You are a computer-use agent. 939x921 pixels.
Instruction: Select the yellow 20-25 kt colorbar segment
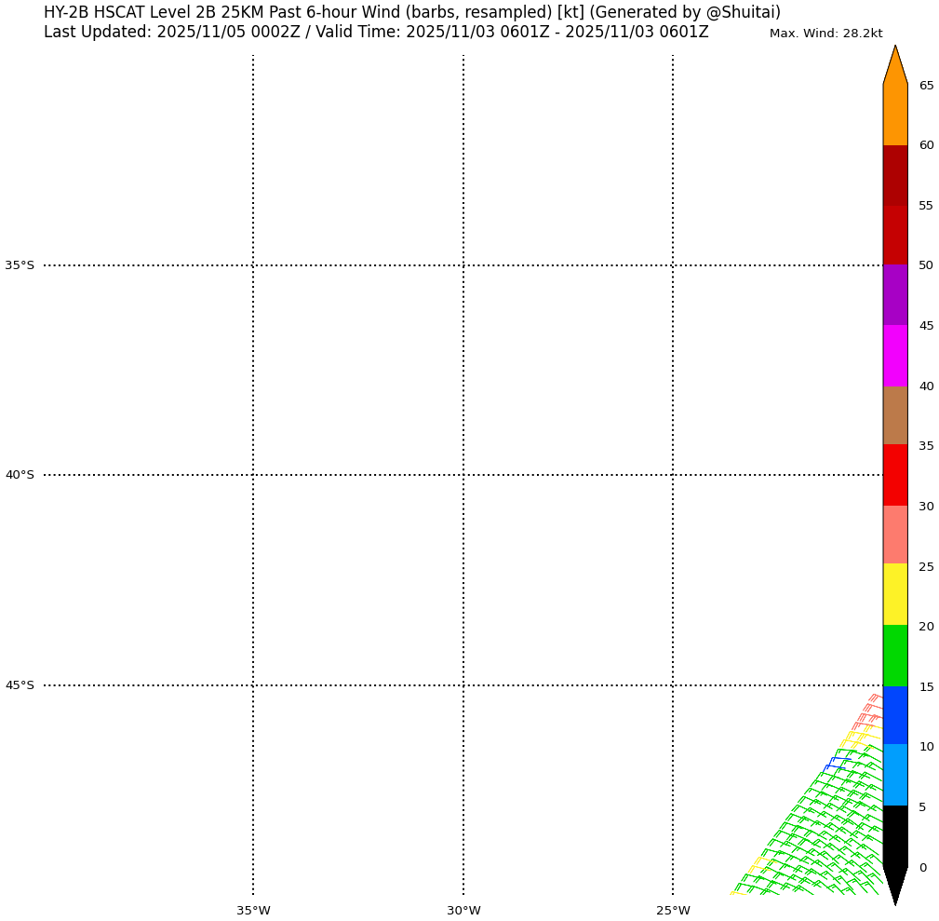[x=894, y=594]
